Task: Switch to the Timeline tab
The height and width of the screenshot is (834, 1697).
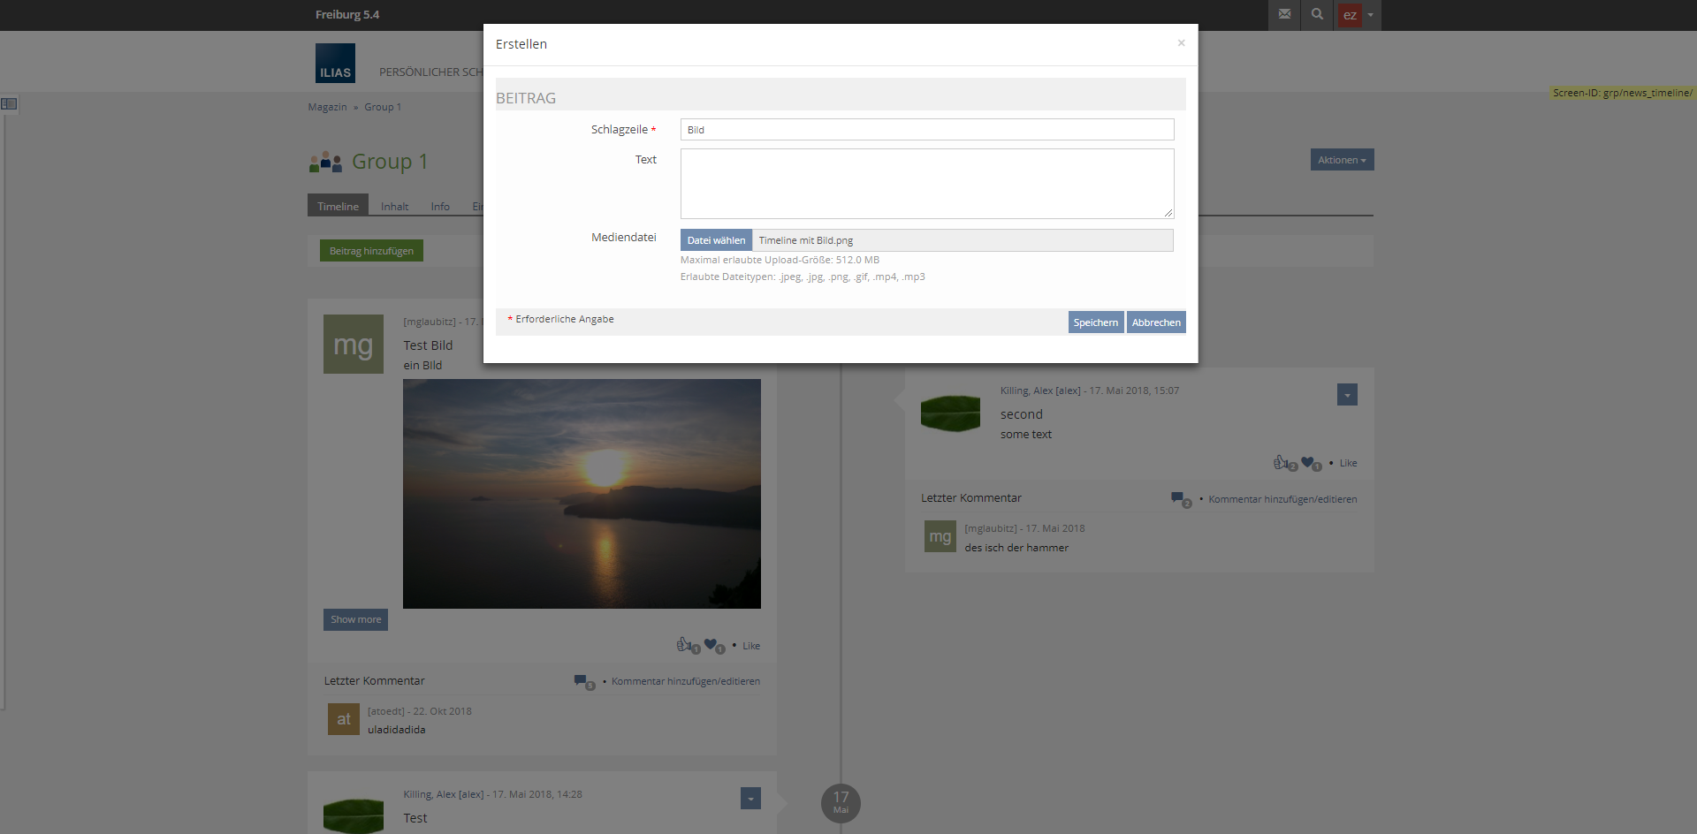Action: (x=339, y=205)
